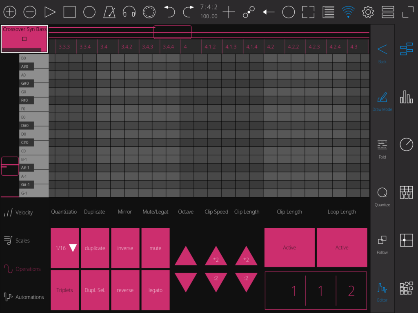Toggle Draw Mode pencil
This screenshot has width=418, height=313.
382,101
